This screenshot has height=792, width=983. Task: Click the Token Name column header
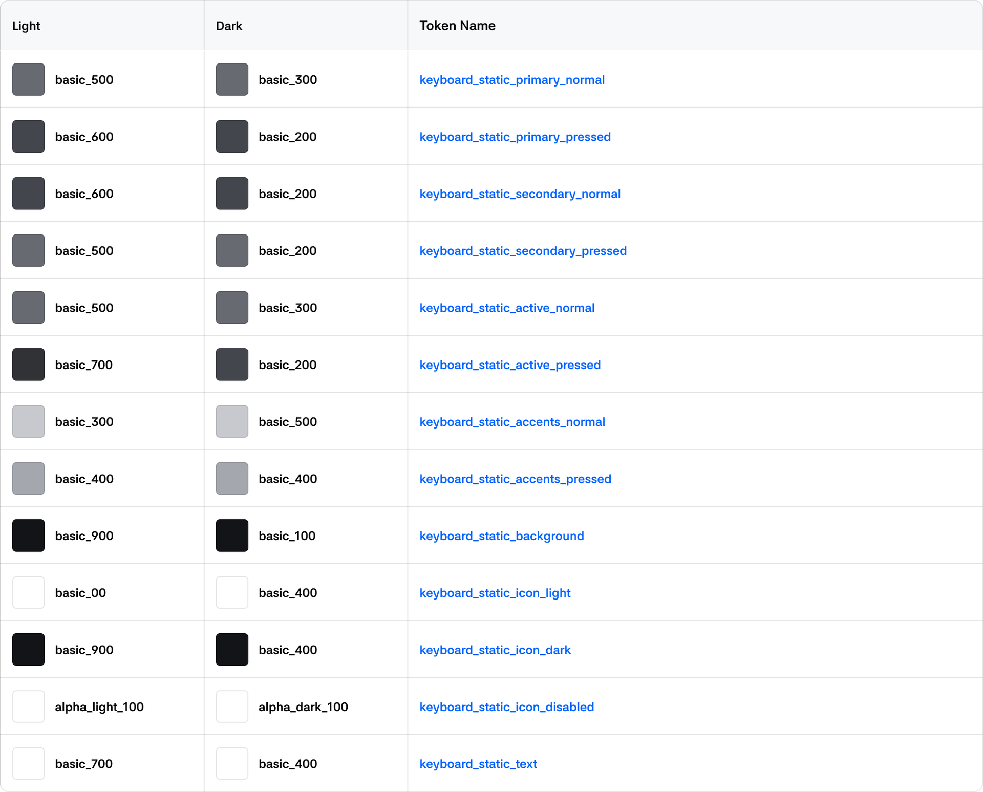(457, 26)
